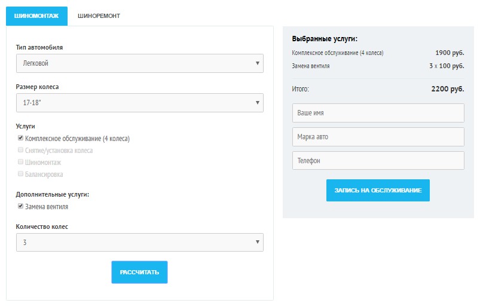Click the Тип автомобиля dropdown arrow
Screen dimensions: 480x306
[257, 63]
